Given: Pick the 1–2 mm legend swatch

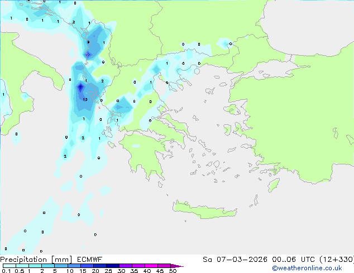Looking at the screenshot, I should click(35, 266).
